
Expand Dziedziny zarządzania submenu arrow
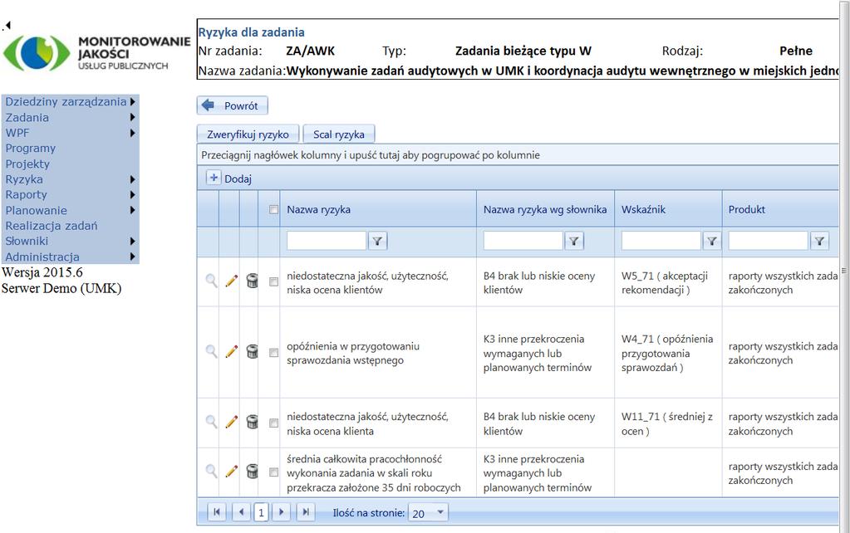coord(132,101)
